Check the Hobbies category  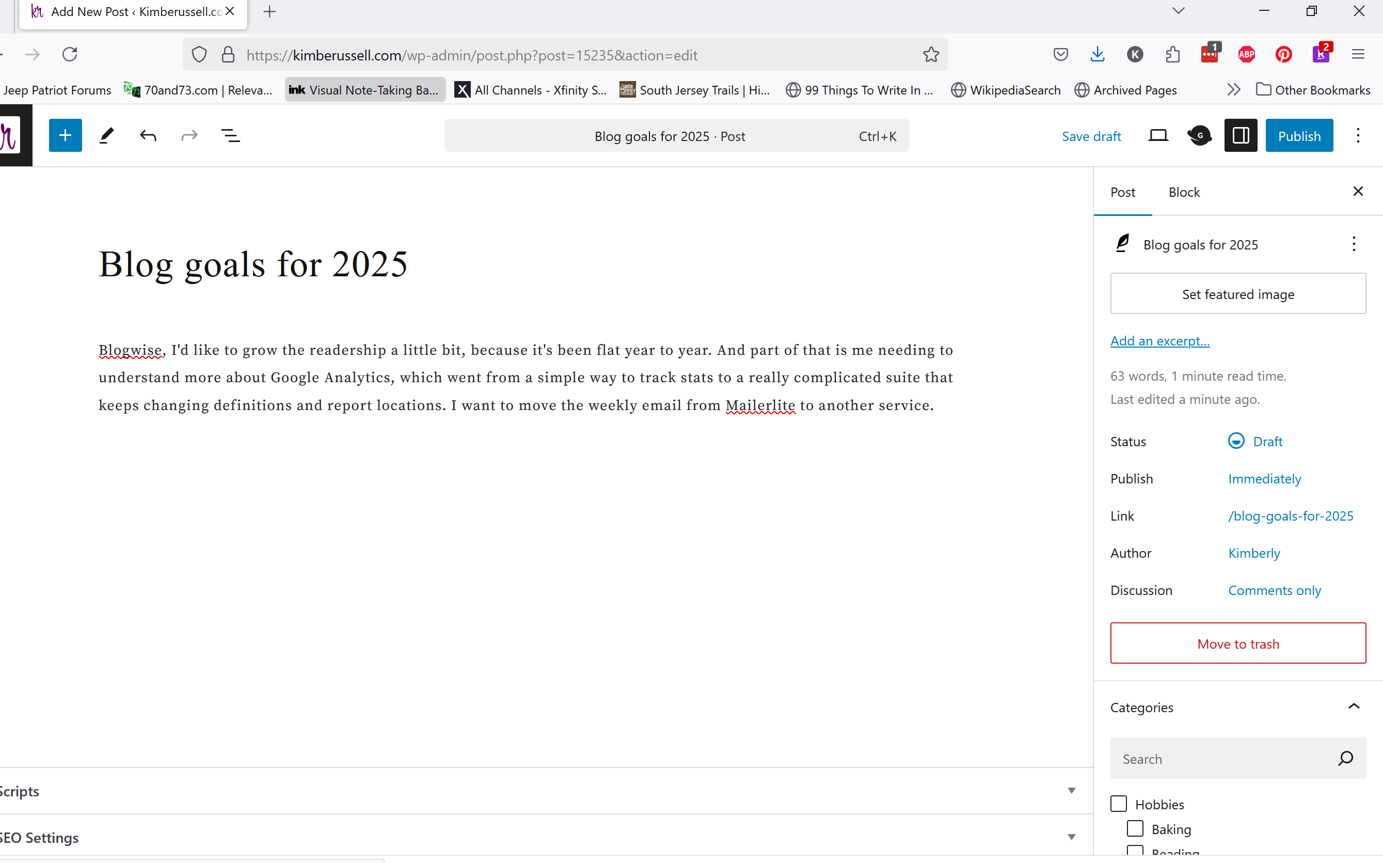point(1118,804)
